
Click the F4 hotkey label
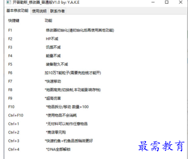pos(10,56)
